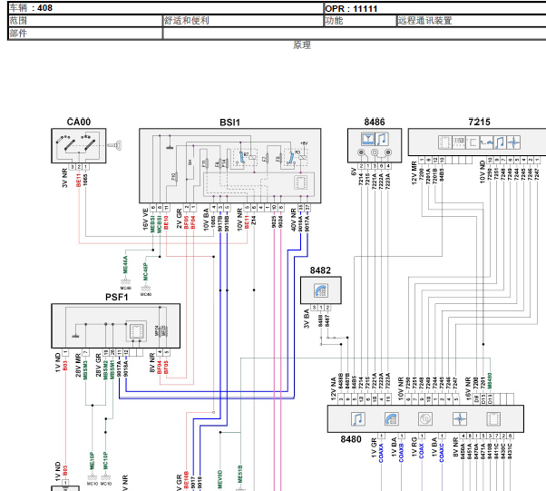Select the compass star icon in component 8480
This screenshot has width=546, height=491.
[459, 419]
